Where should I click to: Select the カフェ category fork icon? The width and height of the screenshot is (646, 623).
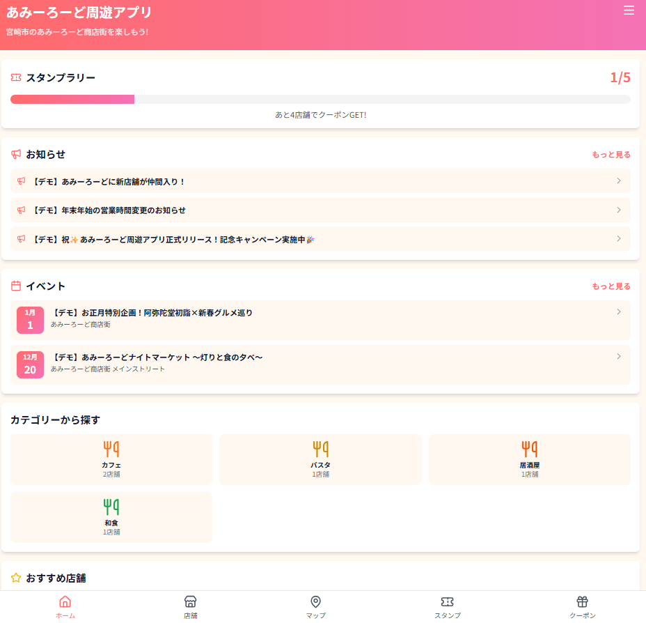tap(111, 449)
